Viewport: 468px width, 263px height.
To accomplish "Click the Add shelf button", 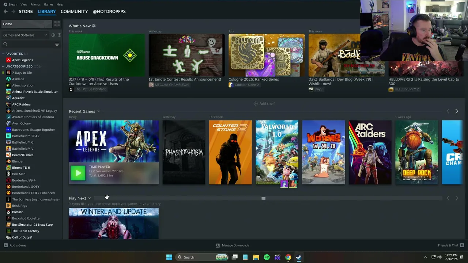I will pyautogui.click(x=264, y=103).
